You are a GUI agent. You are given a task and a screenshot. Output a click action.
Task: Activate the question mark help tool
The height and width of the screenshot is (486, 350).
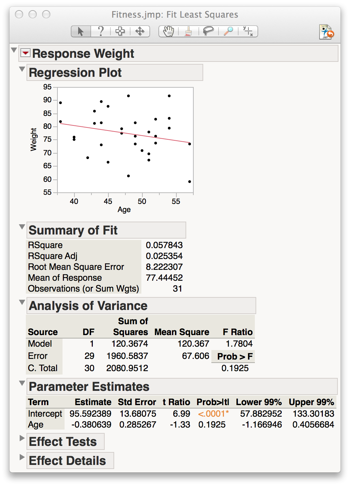101,32
